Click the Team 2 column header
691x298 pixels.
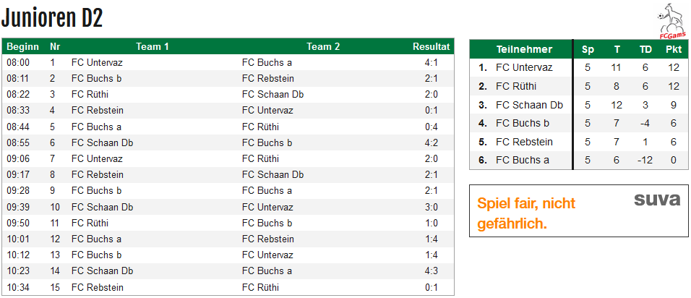(x=324, y=47)
